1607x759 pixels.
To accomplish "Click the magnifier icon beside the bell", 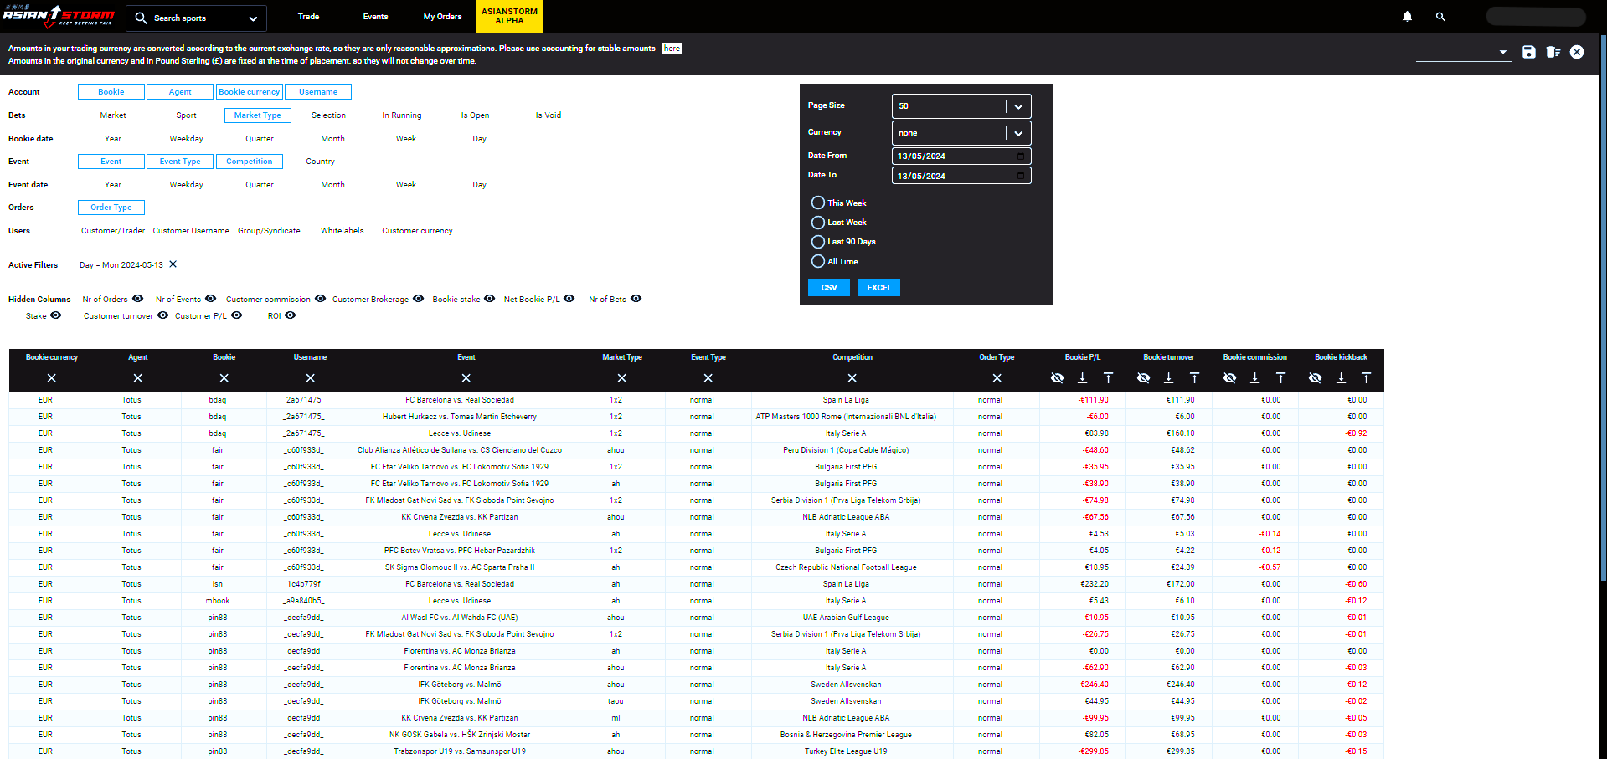I will [x=1440, y=17].
